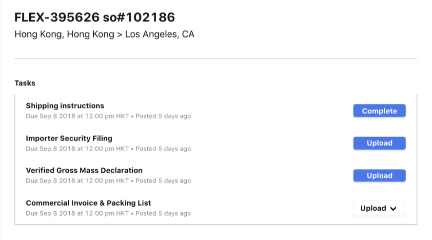Open the Verified Gross Mass Declaration title
432x240 pixels.
pos(84,170)
